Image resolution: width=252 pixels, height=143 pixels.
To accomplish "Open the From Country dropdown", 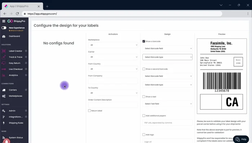I will click(x=113, y=69).
